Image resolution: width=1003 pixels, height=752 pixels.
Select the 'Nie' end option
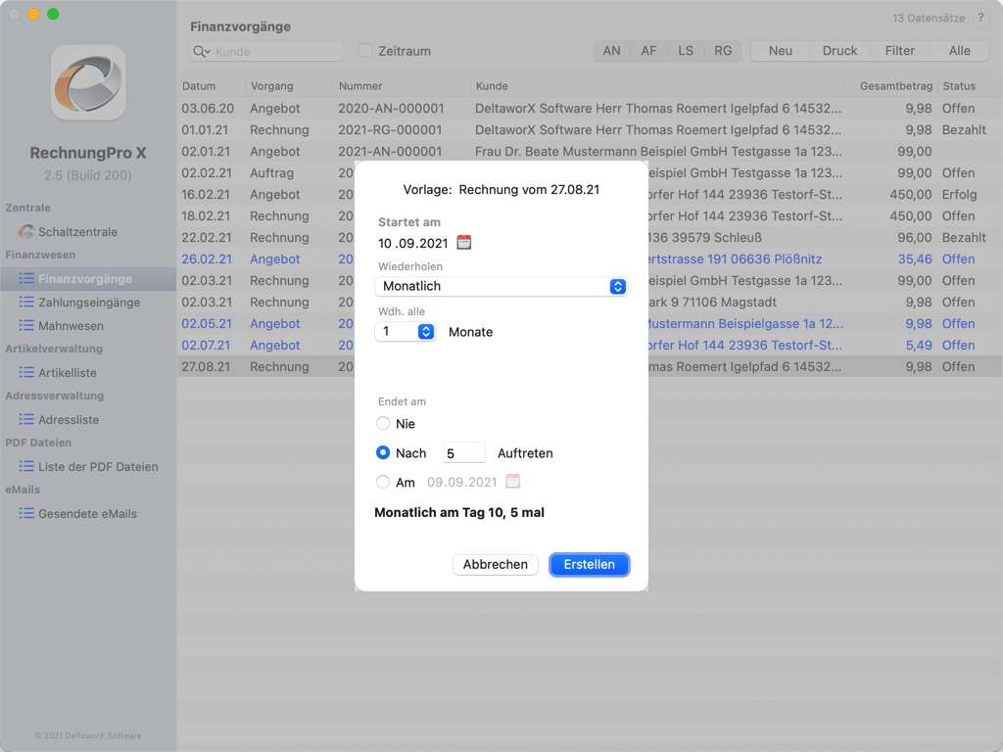(383, 424)
